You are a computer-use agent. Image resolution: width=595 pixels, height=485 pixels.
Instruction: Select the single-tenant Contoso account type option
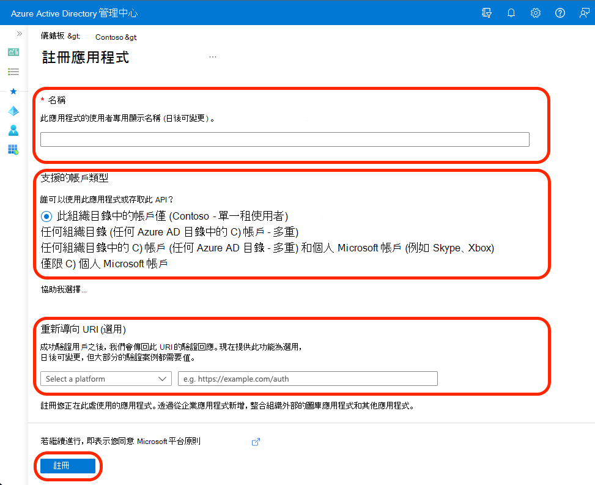tap(46, 216)
